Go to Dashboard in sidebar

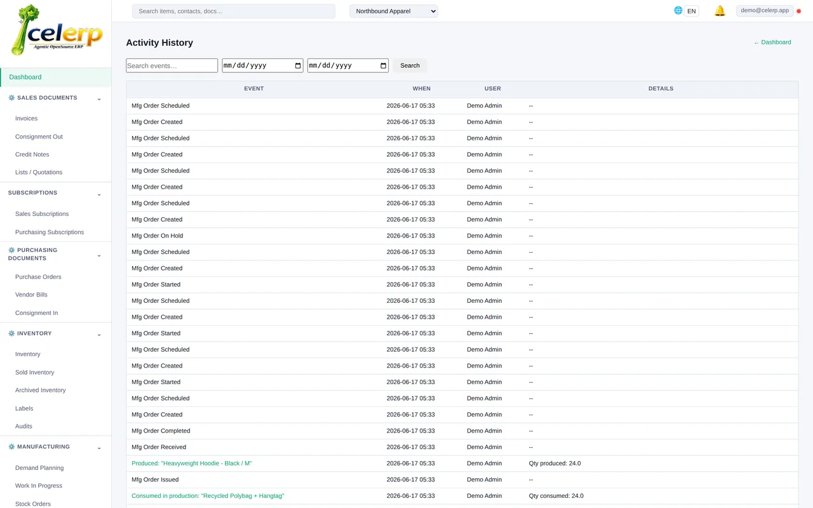coord(56,77)
